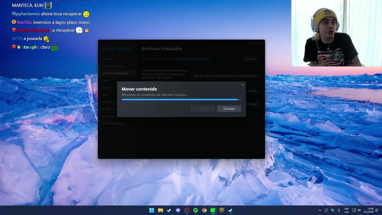382x215 pixels.
Task: Click the game files backup button
Action: click(225, 76)
